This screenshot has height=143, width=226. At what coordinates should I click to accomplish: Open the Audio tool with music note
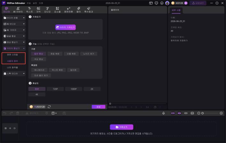[47, 10]
